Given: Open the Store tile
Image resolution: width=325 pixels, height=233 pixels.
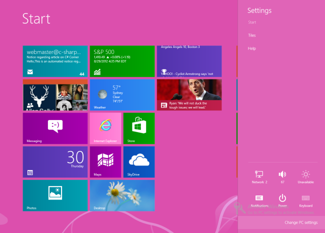Looking at the screenshot, I should click(139, 128).
